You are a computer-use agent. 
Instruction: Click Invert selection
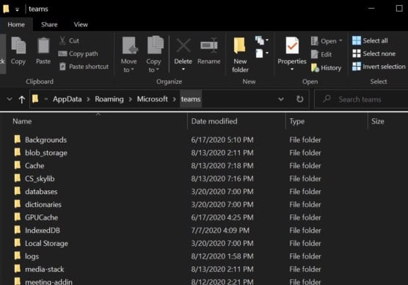[379, 67]
